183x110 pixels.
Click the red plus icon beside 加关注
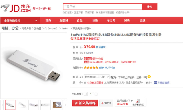coord(102,103)
